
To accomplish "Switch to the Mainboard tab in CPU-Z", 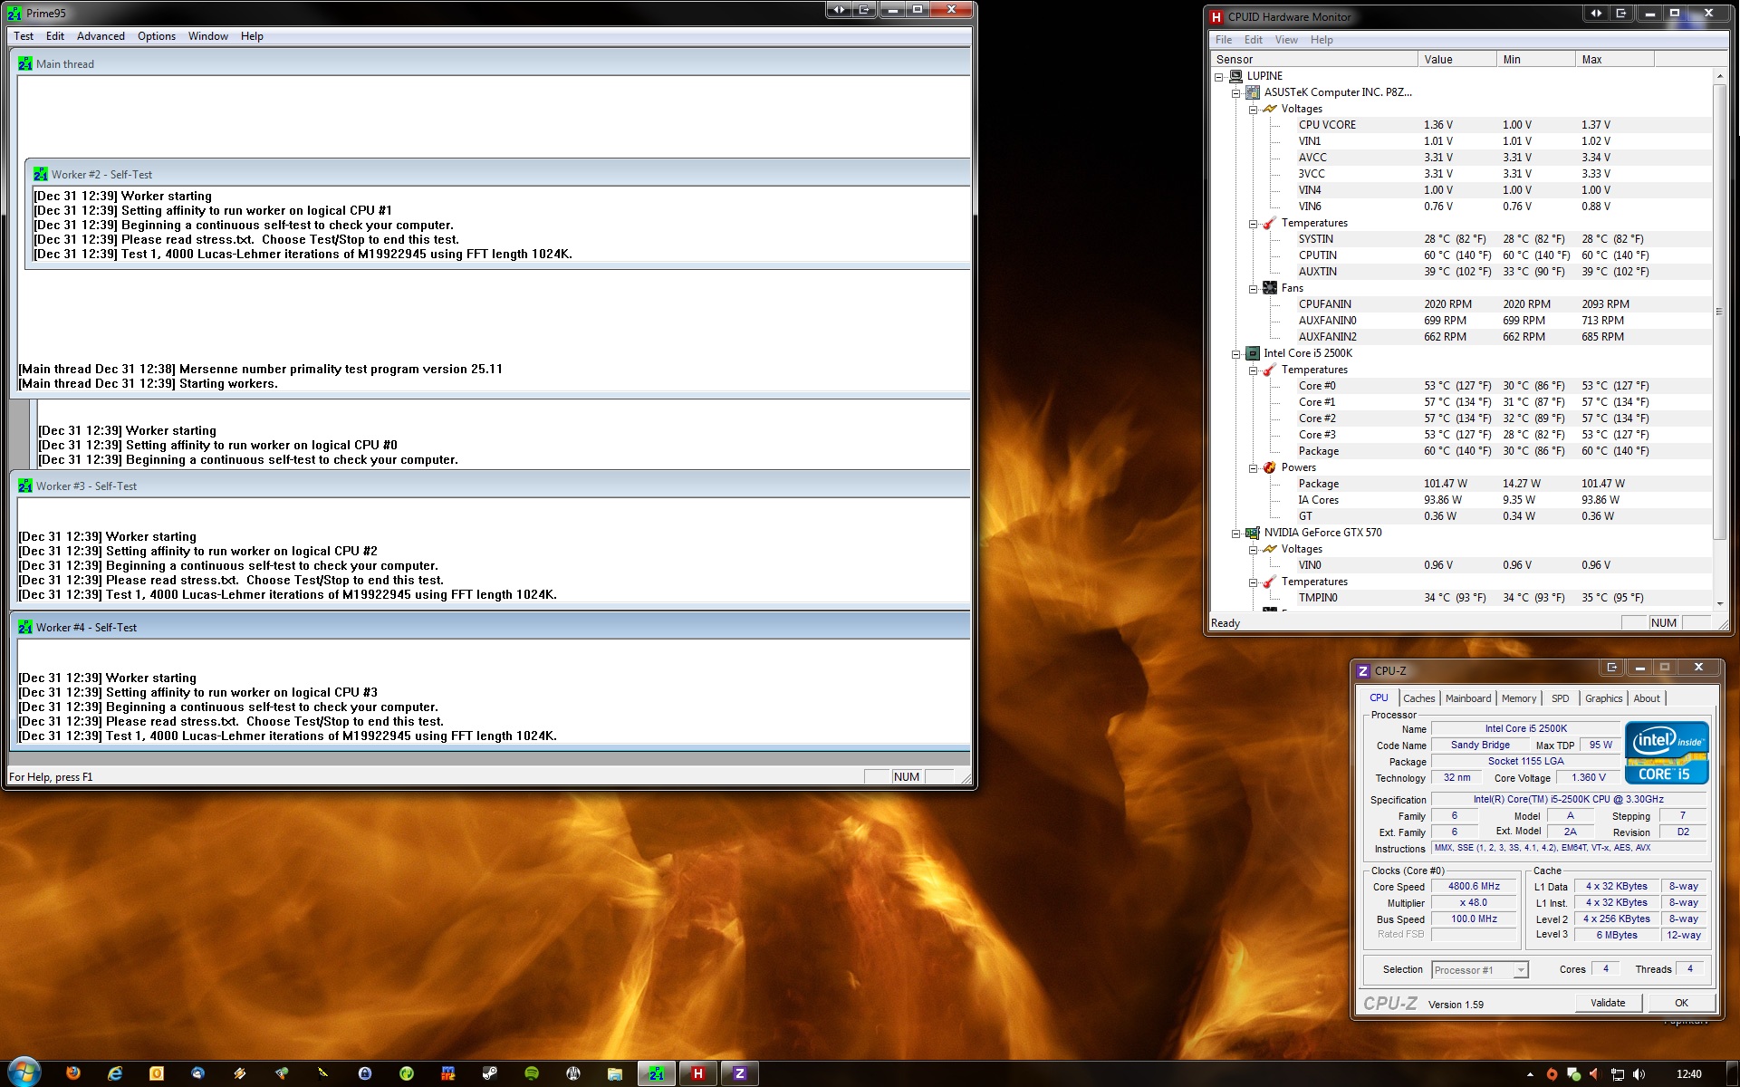I will [x=1468, y=698].
